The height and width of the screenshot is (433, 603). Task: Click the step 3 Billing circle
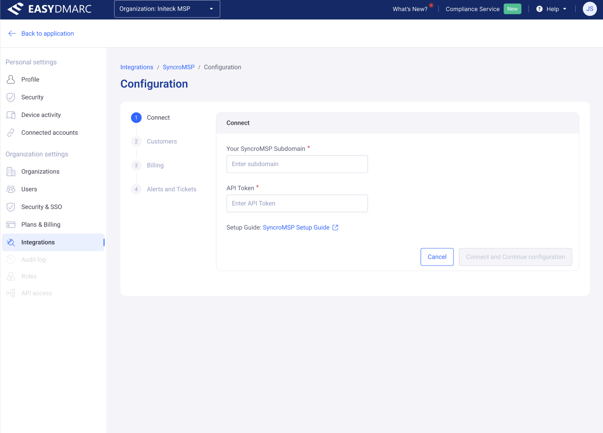tap(136, 166)
